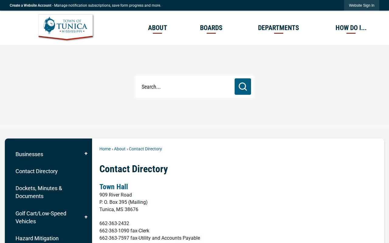The image size is (389, 243).
Task: Click the Contact Directory page heading
Action: 134,169
